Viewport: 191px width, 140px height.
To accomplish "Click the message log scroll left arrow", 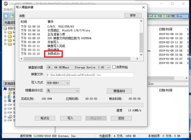I will [x=21, y=59].
